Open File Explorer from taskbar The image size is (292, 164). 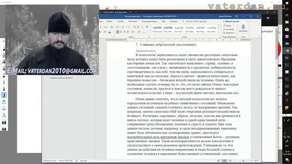(287, 22)
